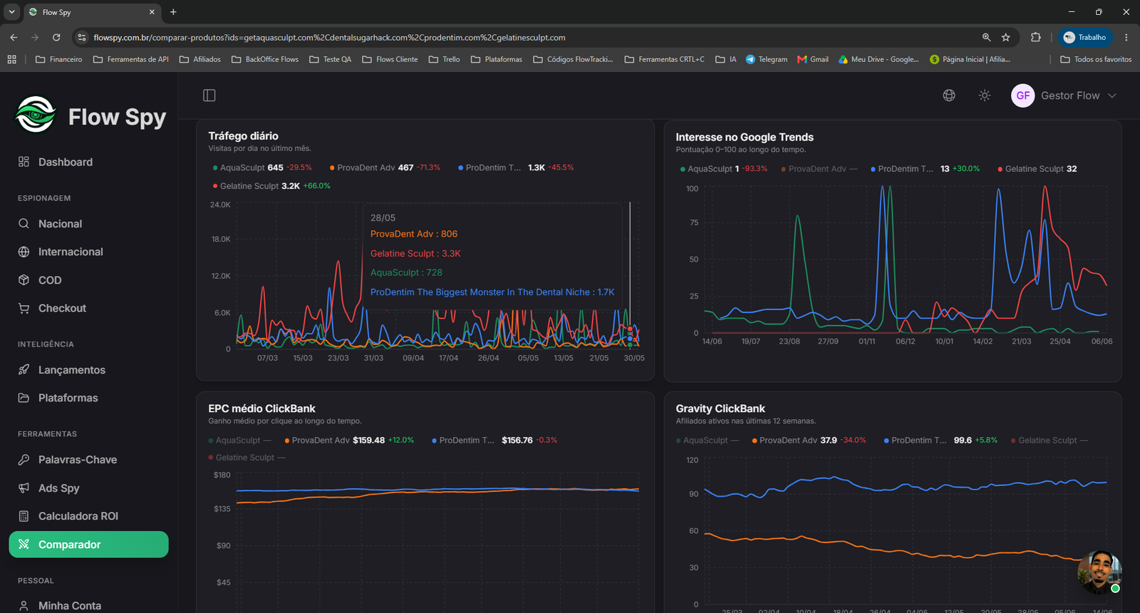
Task: Open the browser zoom magnifier icon
Action: point(986,37)
